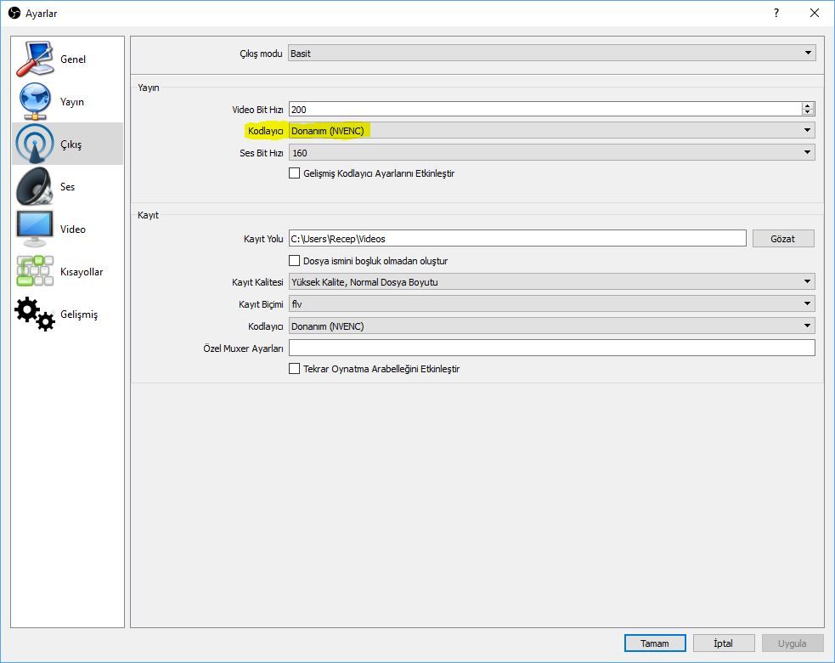
Task: Close the Ayarlar window
Action: 815,13
